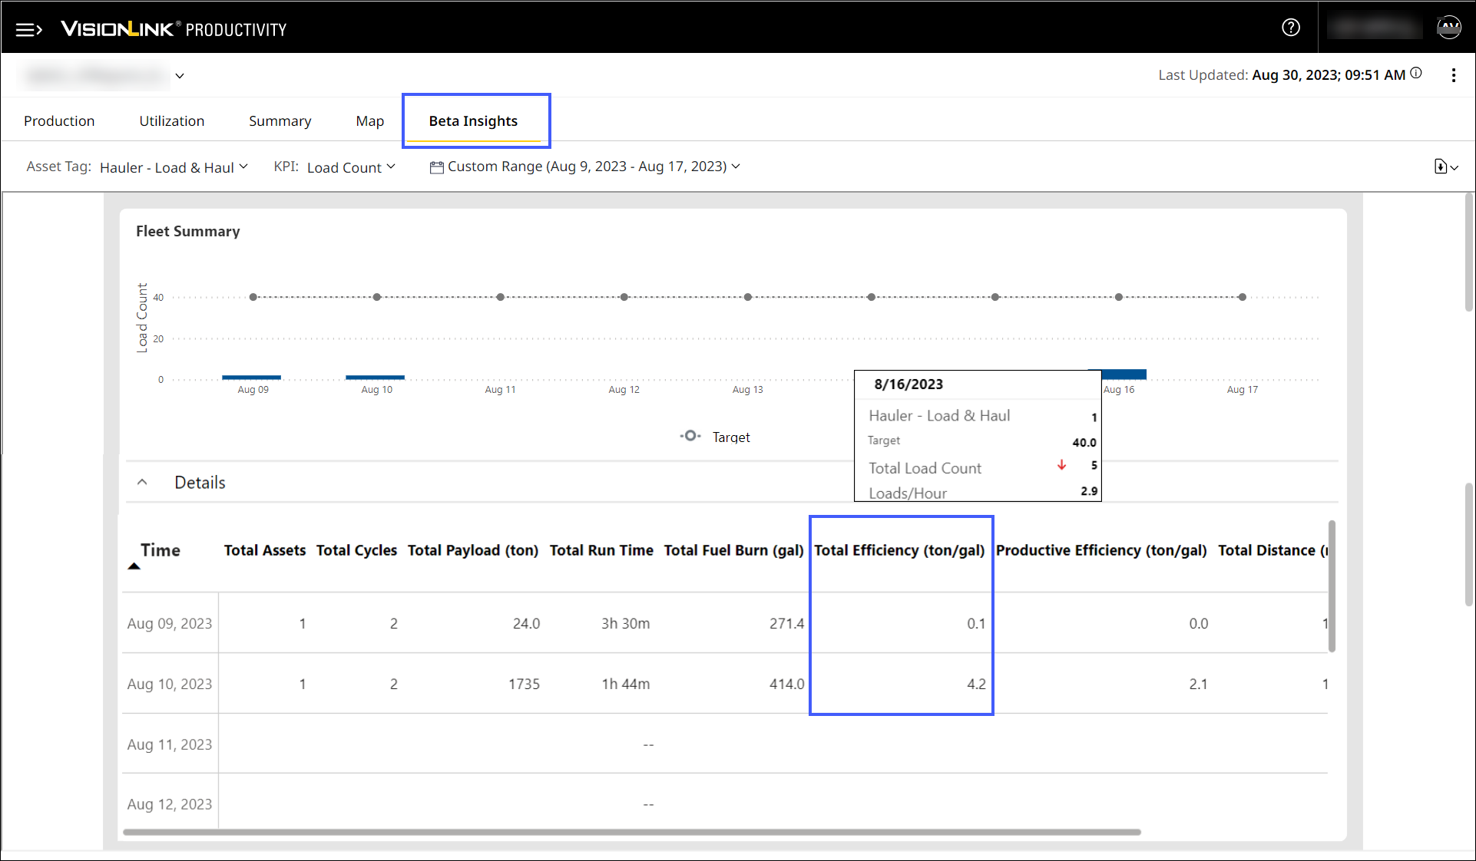Switch to the Production tab

pos(59,121)
